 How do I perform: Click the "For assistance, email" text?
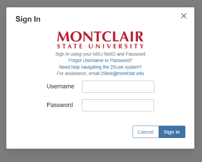click(x=78, y=73)
